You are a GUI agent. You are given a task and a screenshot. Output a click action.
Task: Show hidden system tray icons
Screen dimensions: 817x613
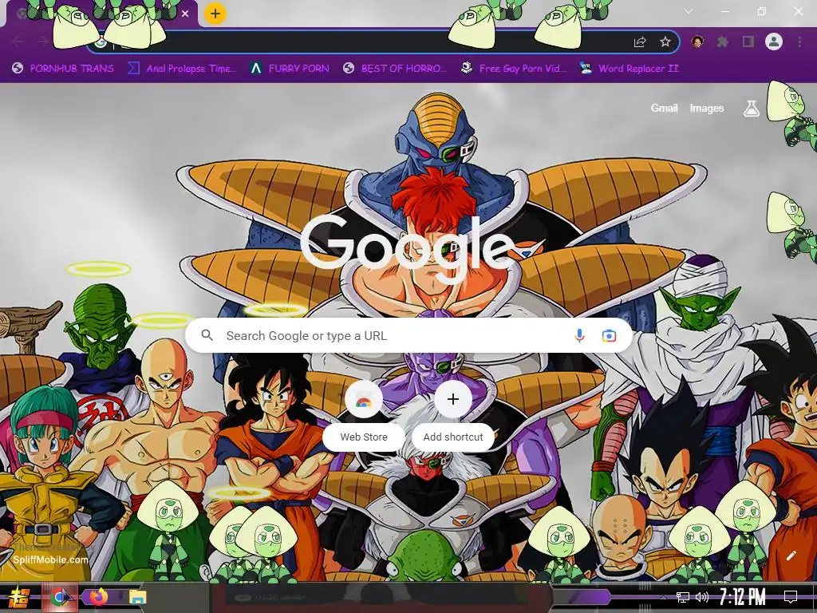click(663, 597)
